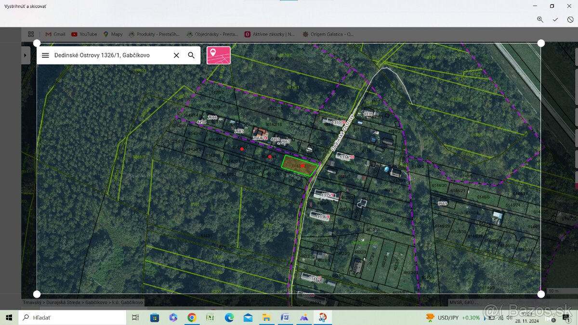Click the top-left crop selection handle
The width and height of the screenshot is (578, 325).
click(x=37, y=43)
